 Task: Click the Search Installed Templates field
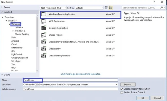pos(141,8)
